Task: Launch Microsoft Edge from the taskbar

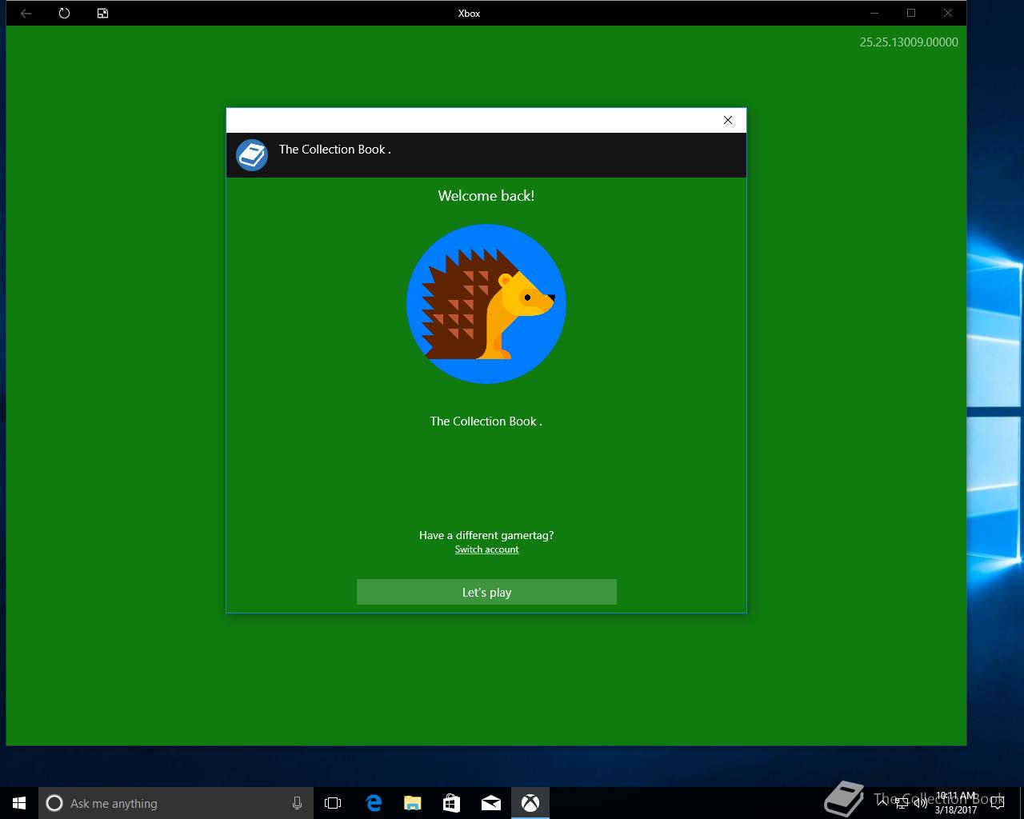Action: tap(374, 803)
